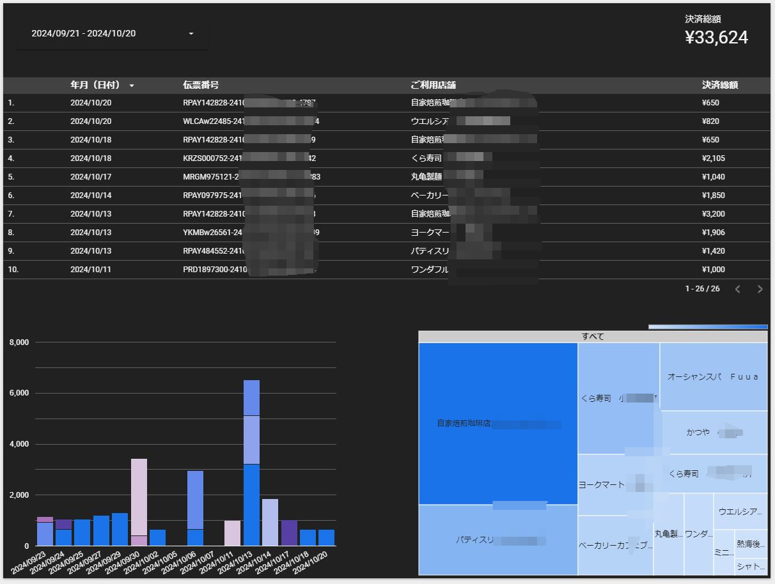Select table row 7 with ¥3,200
Image resolution: width=775 pixels, height=584 pixels.
tap(386, 214)
